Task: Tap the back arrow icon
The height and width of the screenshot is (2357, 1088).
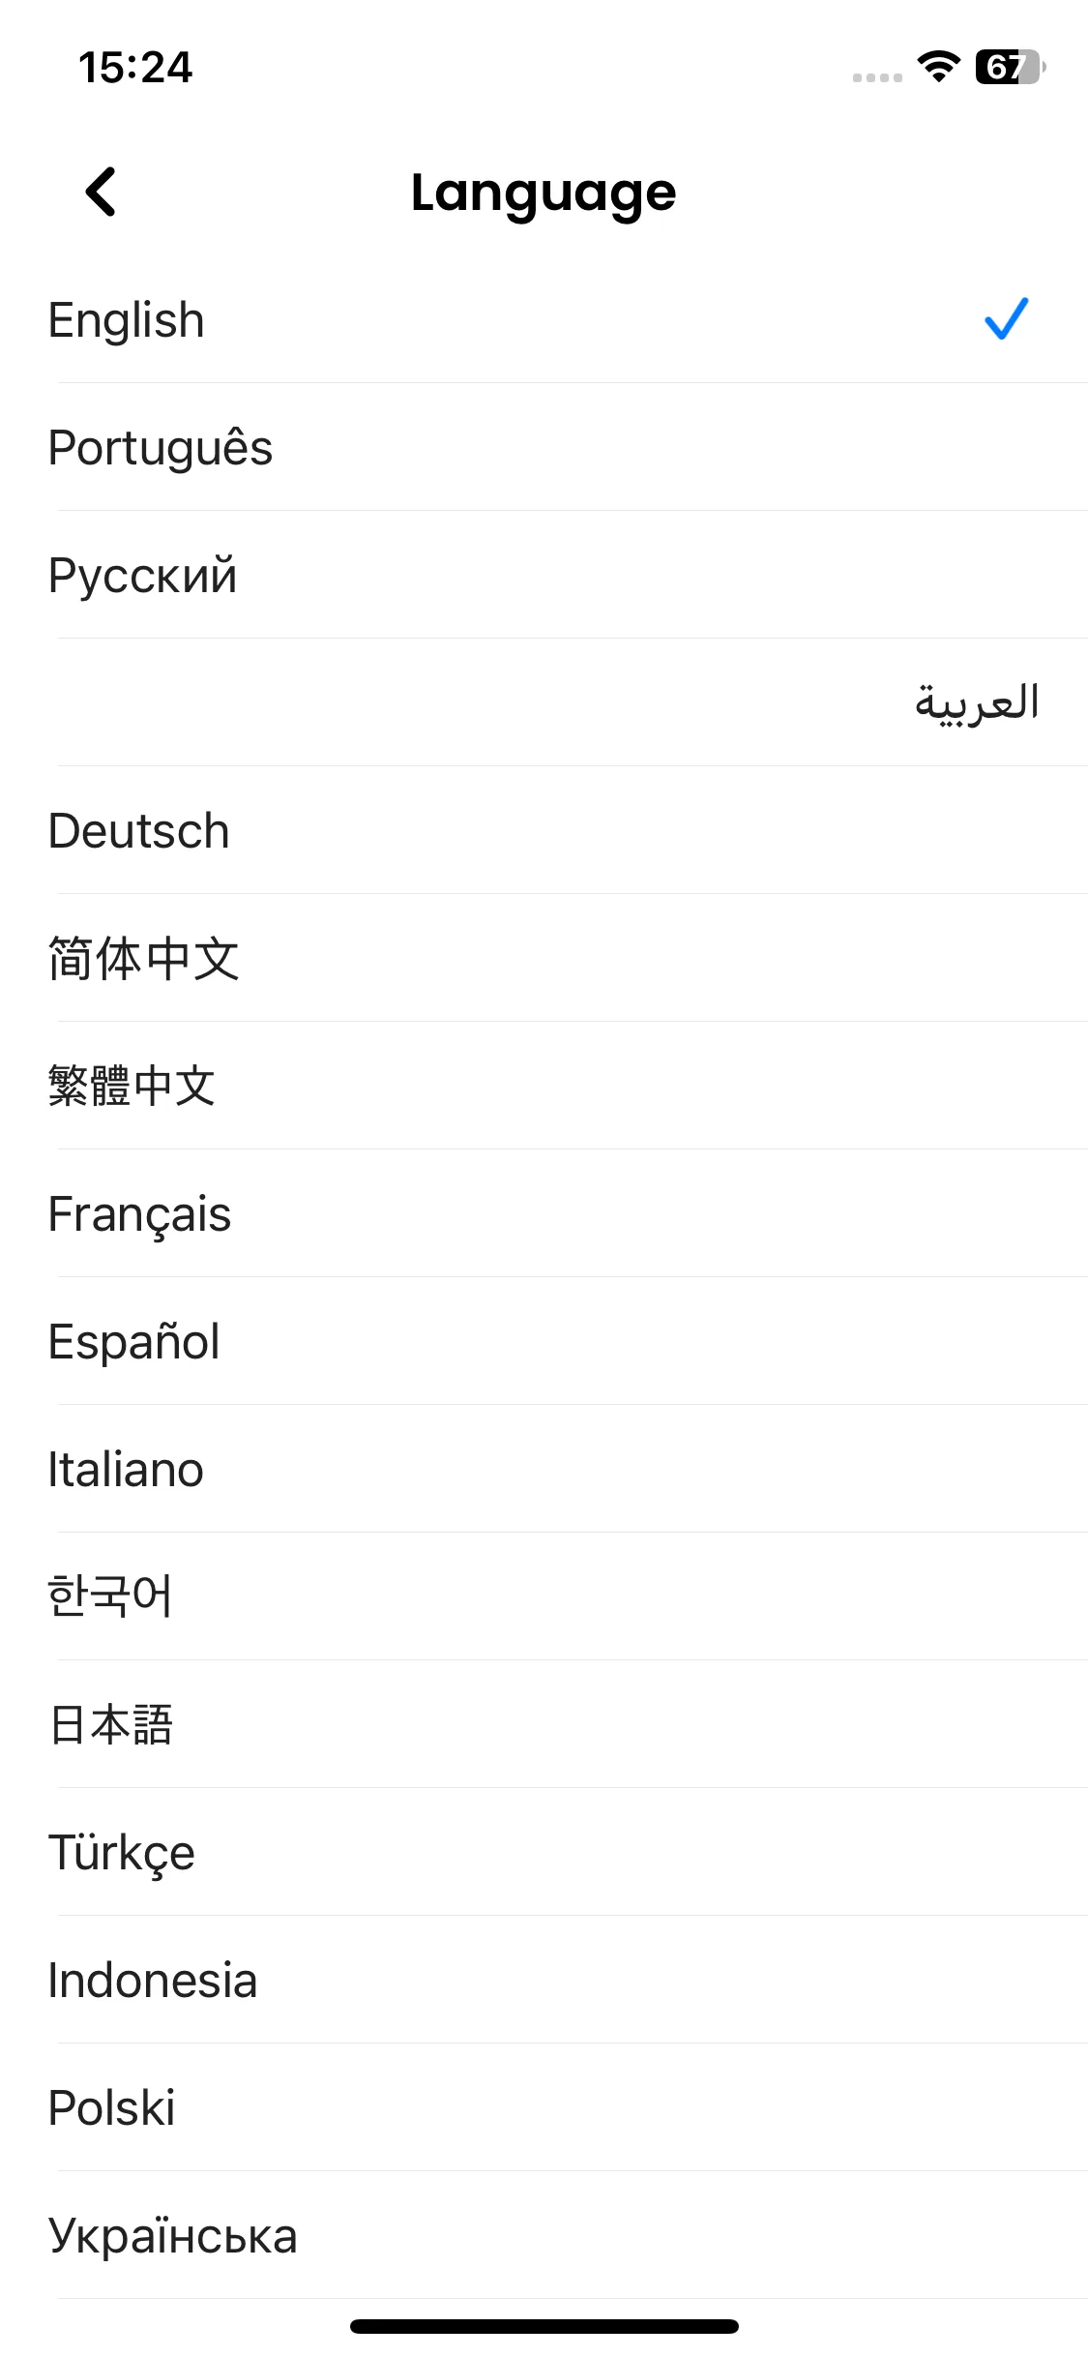Action: coord(101,192)
